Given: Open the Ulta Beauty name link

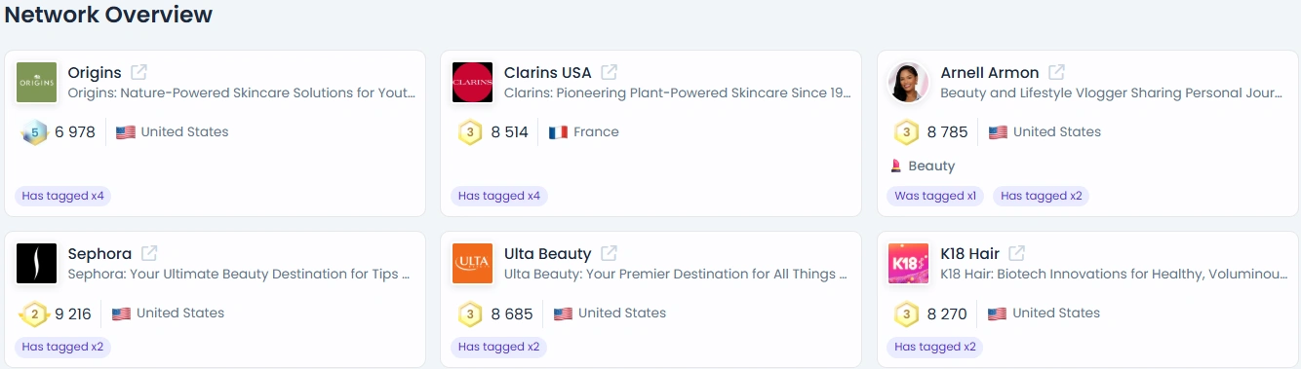Looking at the screenshot, I should (548, 254).
